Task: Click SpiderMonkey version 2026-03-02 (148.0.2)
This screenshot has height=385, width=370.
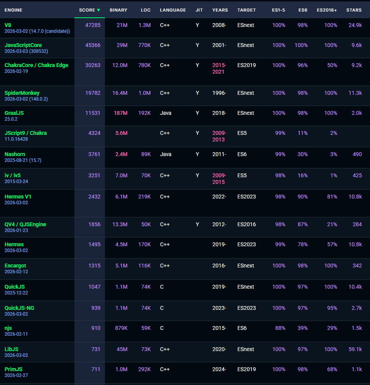Action: coord(26,99)
